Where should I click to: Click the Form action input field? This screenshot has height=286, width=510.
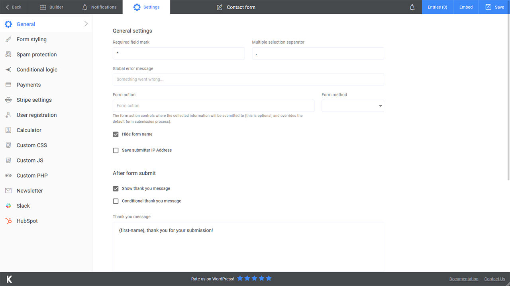pos(214,106)
